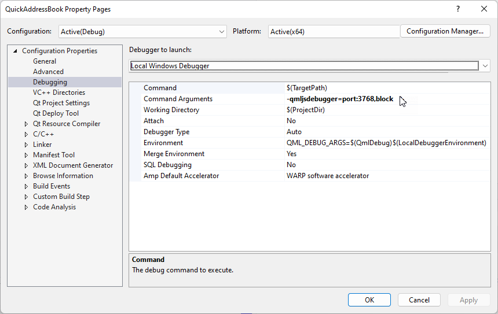
Task: Edit the -qmljsdebugger=port:3768,block value
Action: [340, 99]
